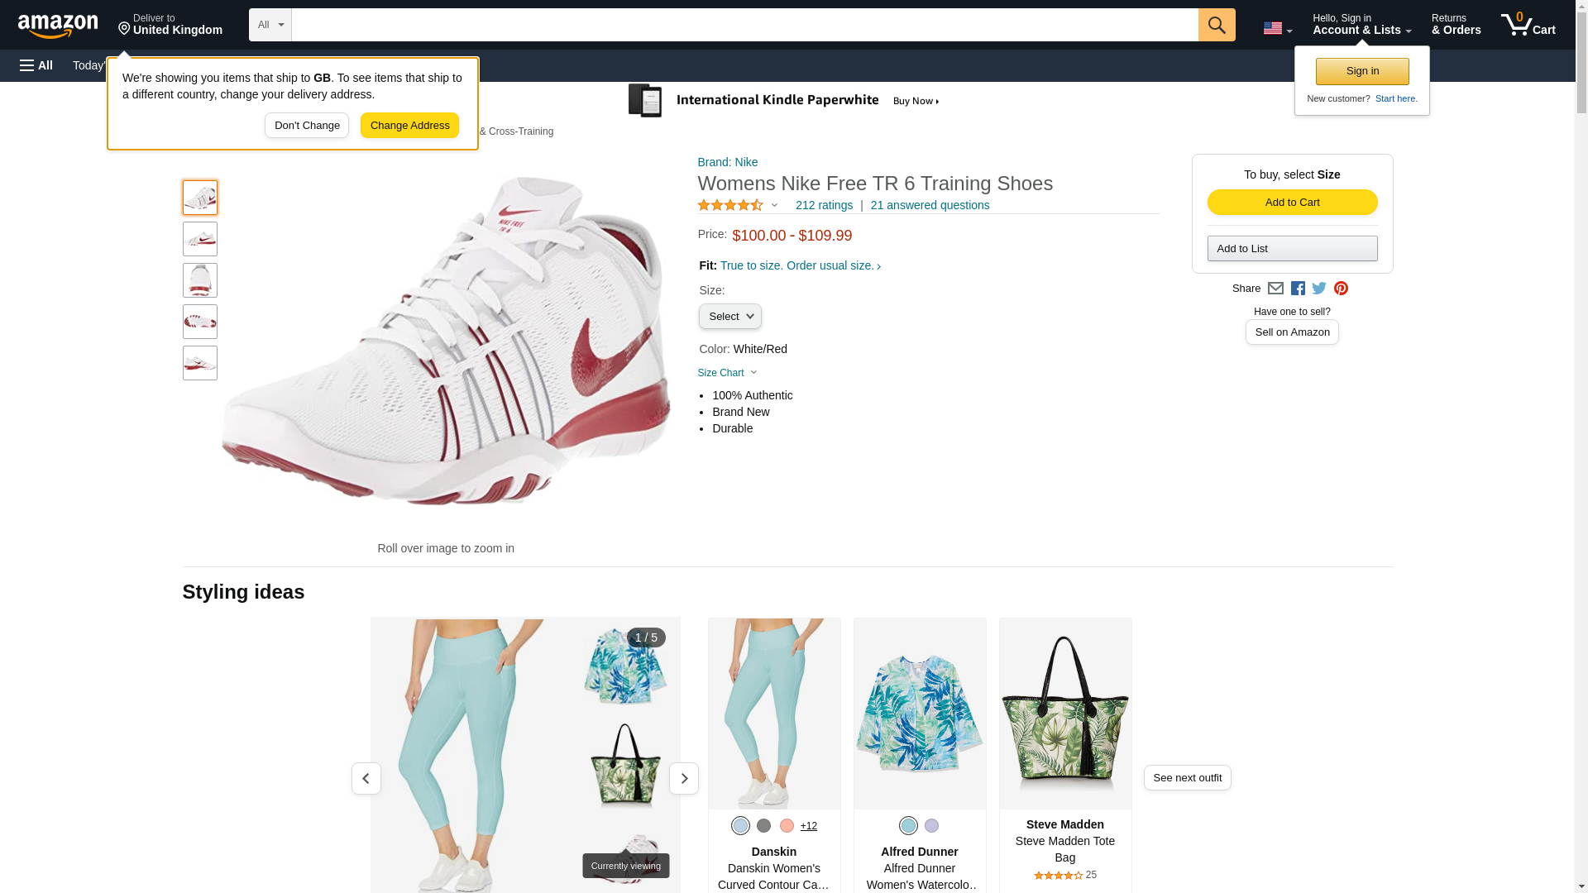View the second shoe thumbnail image

pos(200,239)
